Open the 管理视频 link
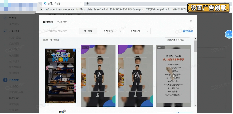Image resolution: width=233 pixels, height=114 pixels. pos(188,31)
